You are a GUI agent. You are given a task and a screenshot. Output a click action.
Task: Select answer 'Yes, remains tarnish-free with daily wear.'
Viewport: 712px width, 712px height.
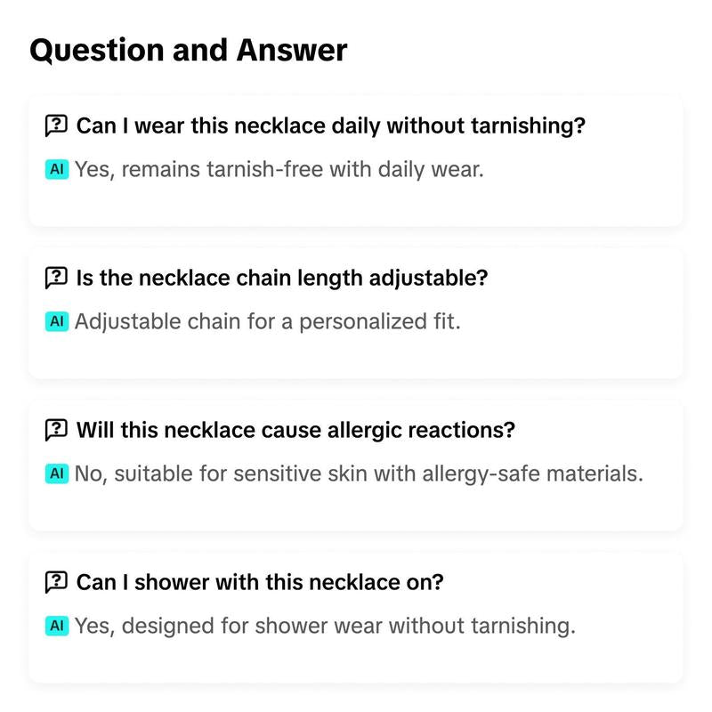(x=279, y=170)
